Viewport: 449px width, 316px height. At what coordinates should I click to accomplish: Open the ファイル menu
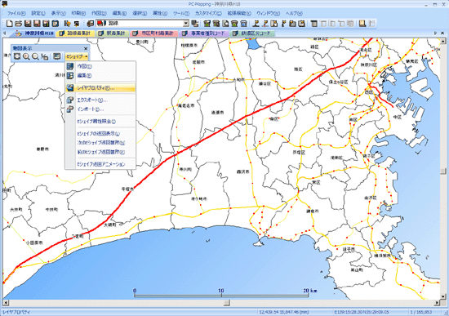click(16, 13)
